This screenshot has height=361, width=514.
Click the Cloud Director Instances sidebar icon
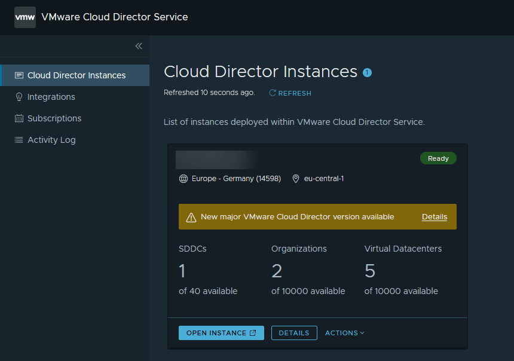tap(19, 75)
